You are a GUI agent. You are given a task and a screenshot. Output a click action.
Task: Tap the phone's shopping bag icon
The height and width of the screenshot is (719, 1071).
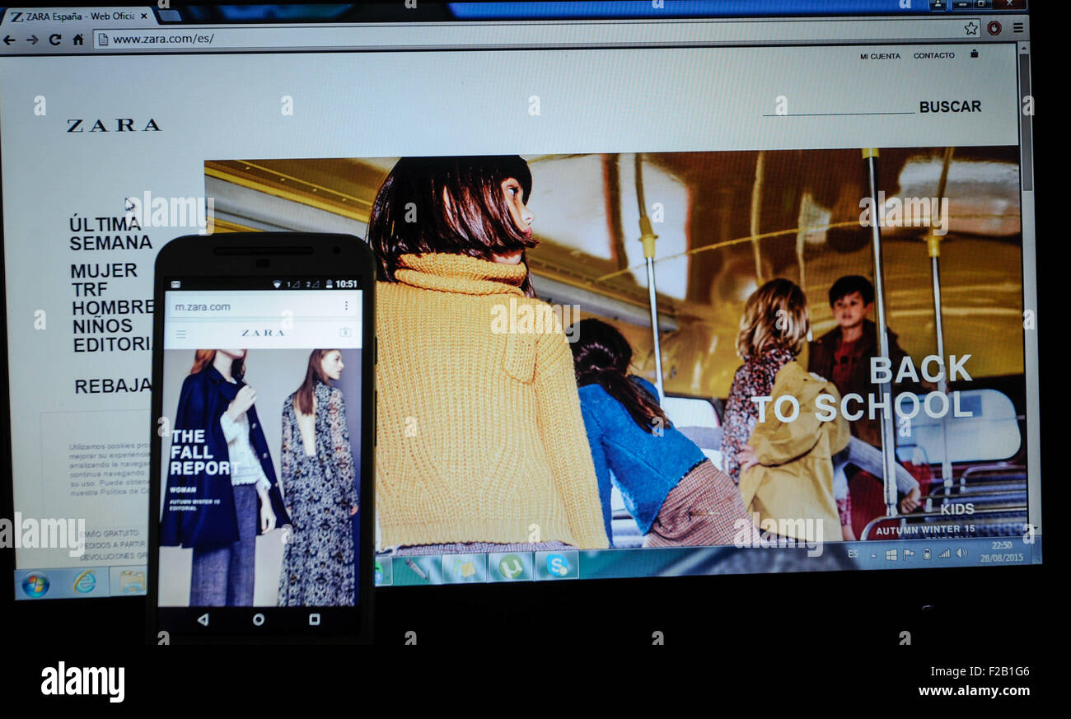point(345,333)
